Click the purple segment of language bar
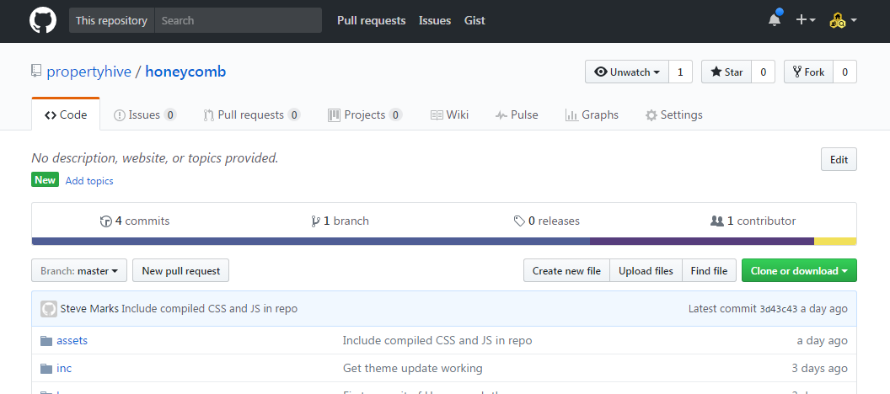 [x=702, y=242]
